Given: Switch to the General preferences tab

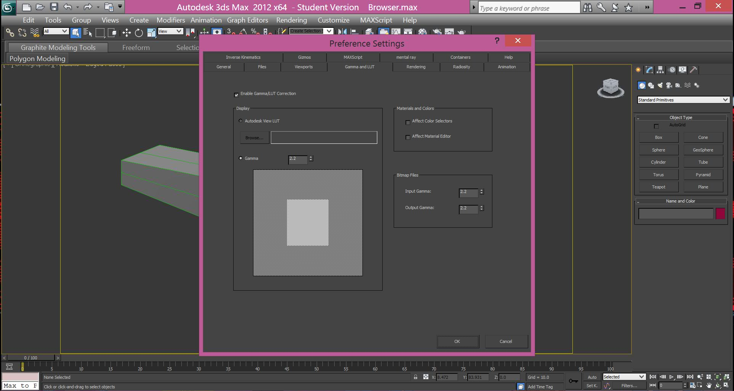Looking at the screenshot, I should (223, 67).
